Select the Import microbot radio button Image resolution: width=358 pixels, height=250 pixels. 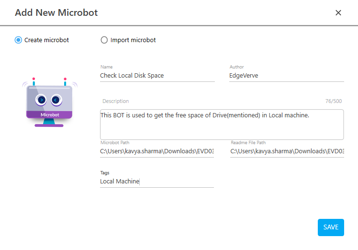point(104,40)
